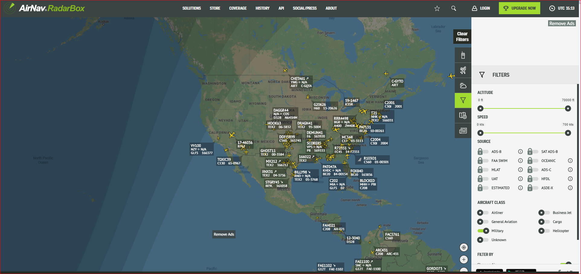
Task: Click the speed slider minimum handle
Action: [480, 133]
